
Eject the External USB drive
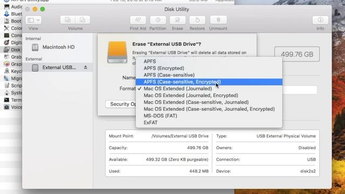86,67
